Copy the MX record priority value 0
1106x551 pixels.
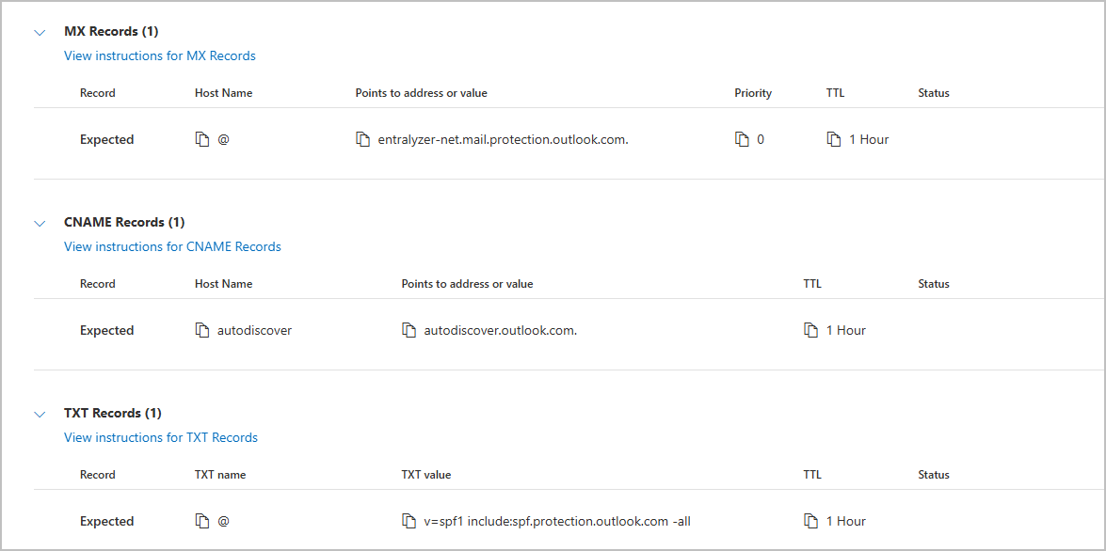[742, 138]
